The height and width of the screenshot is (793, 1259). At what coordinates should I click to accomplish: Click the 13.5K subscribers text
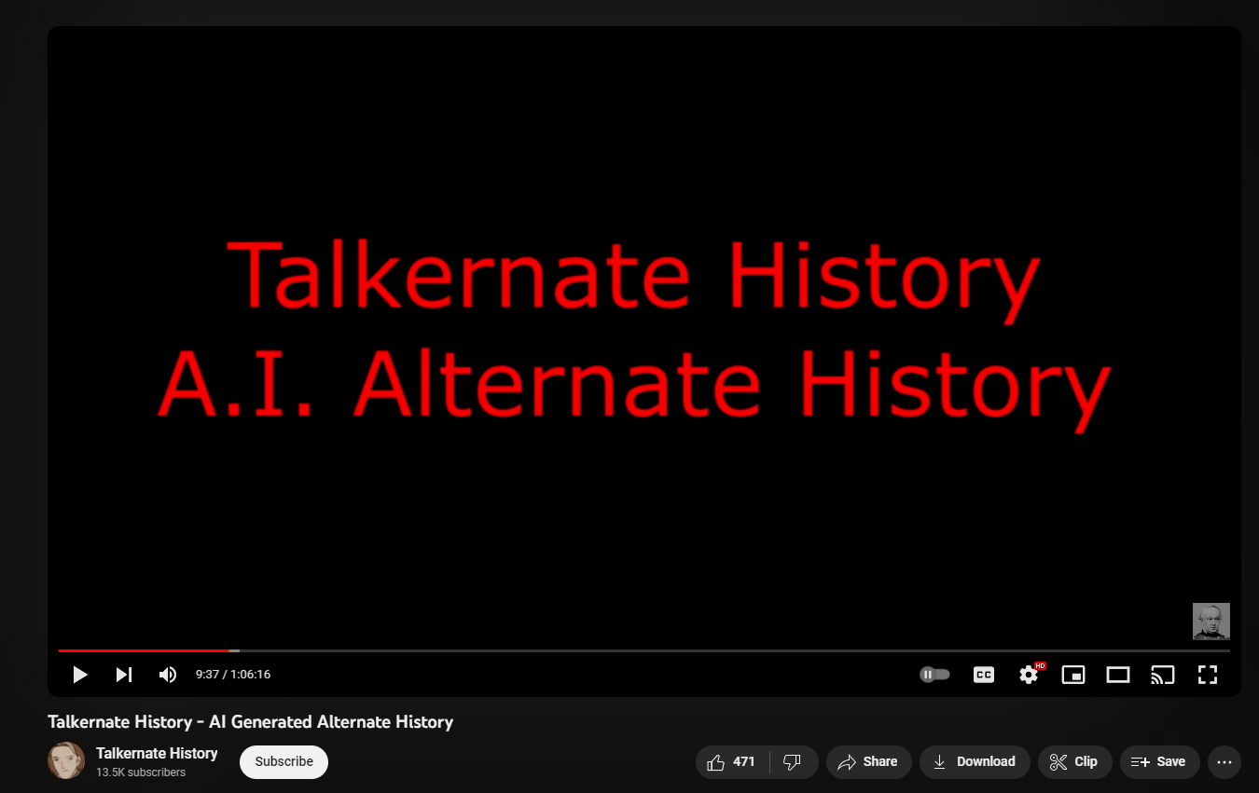point(141,772)
